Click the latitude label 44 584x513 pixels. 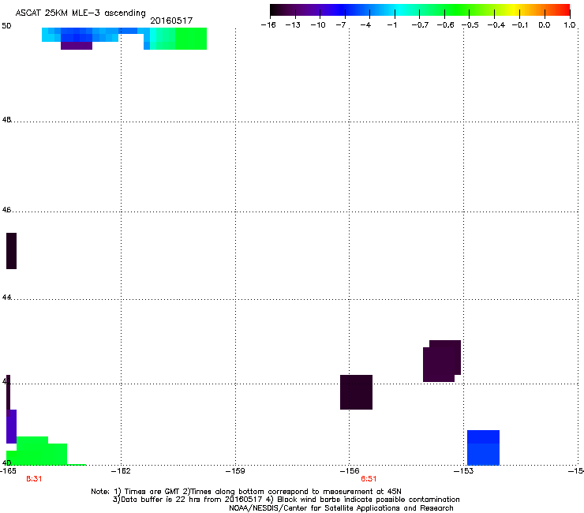(x=6, y=297)
